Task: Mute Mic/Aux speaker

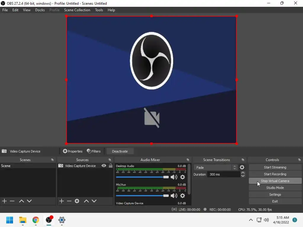Action: point(174,196)
